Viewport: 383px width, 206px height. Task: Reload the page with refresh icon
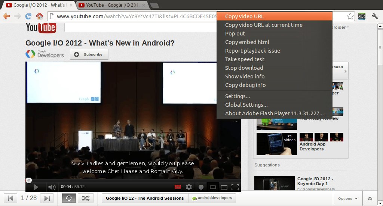(28, 16)
